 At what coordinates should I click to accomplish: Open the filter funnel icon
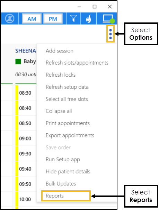coord(73,19)
